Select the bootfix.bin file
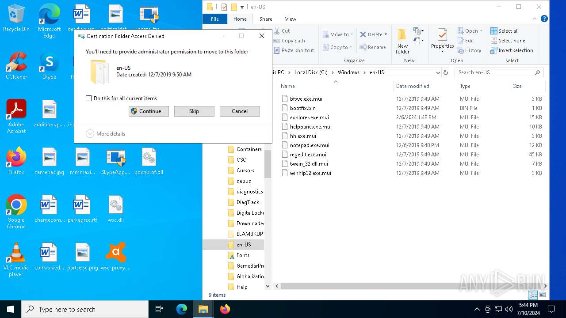566x318 pixels. point(302,108)
